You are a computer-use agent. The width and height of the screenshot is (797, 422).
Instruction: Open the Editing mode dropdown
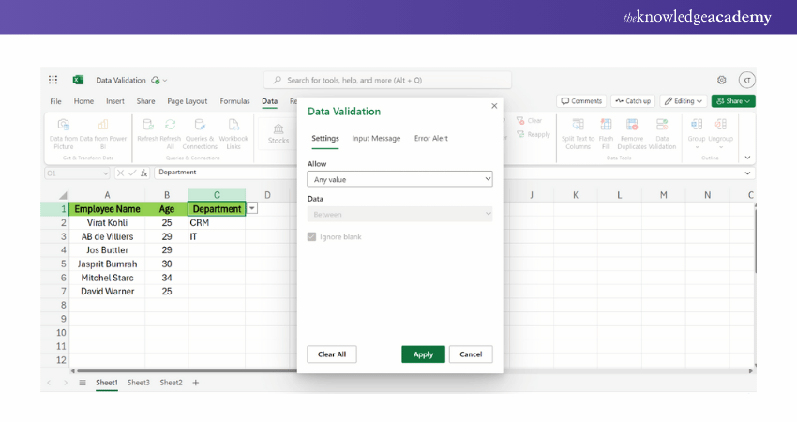(683, 101)
